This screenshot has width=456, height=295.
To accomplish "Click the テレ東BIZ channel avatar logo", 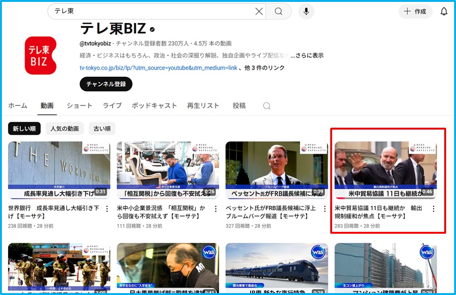I will click(x=41, y=55).
